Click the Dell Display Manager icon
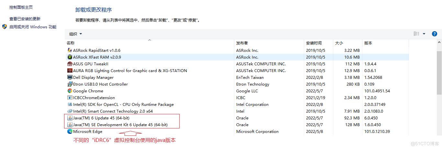 pos(70,77)
